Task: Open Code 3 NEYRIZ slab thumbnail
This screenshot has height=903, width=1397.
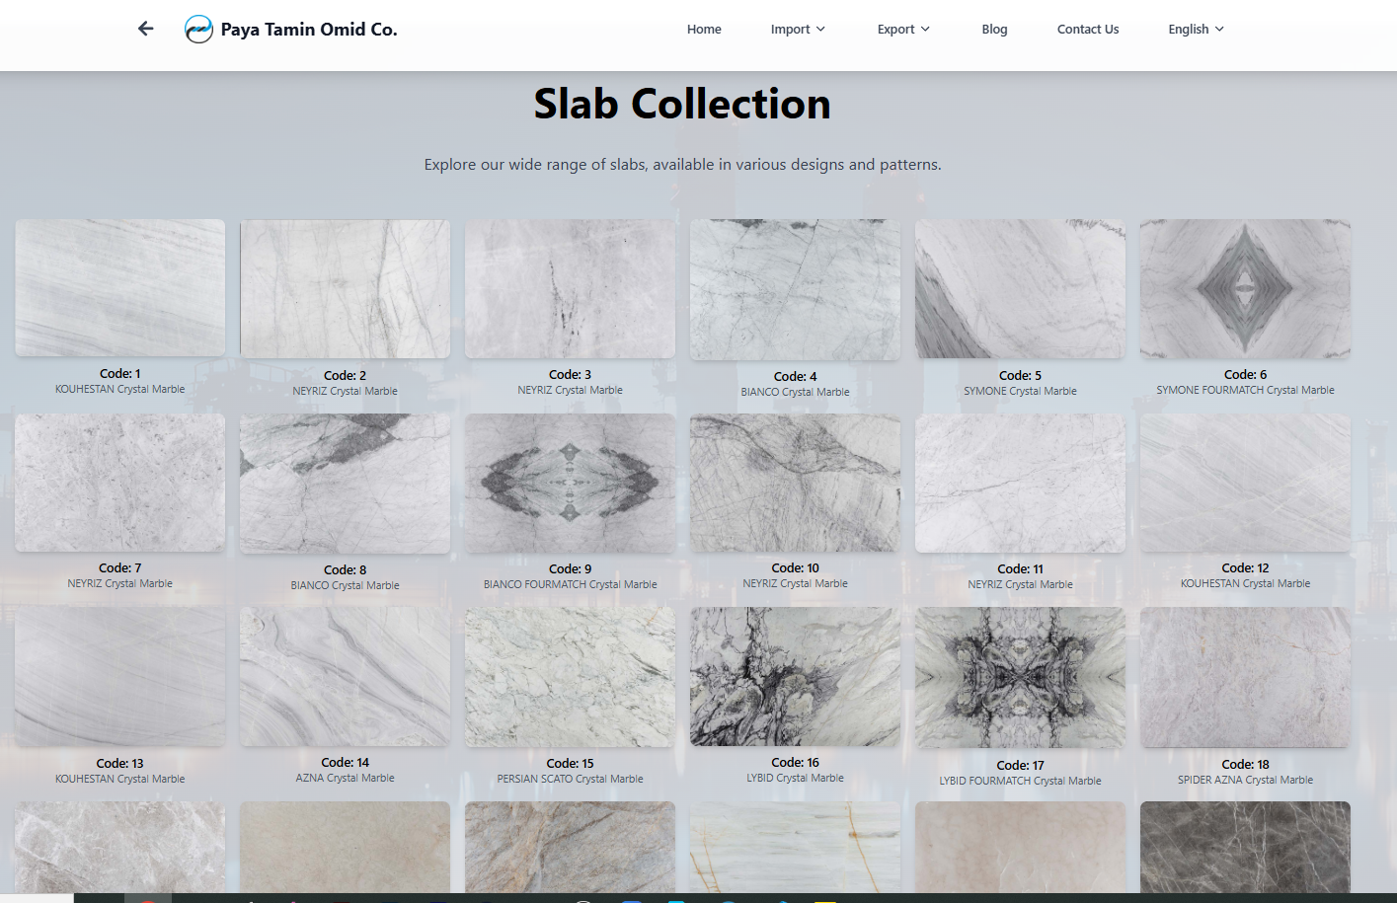Action: click(571, 289)
